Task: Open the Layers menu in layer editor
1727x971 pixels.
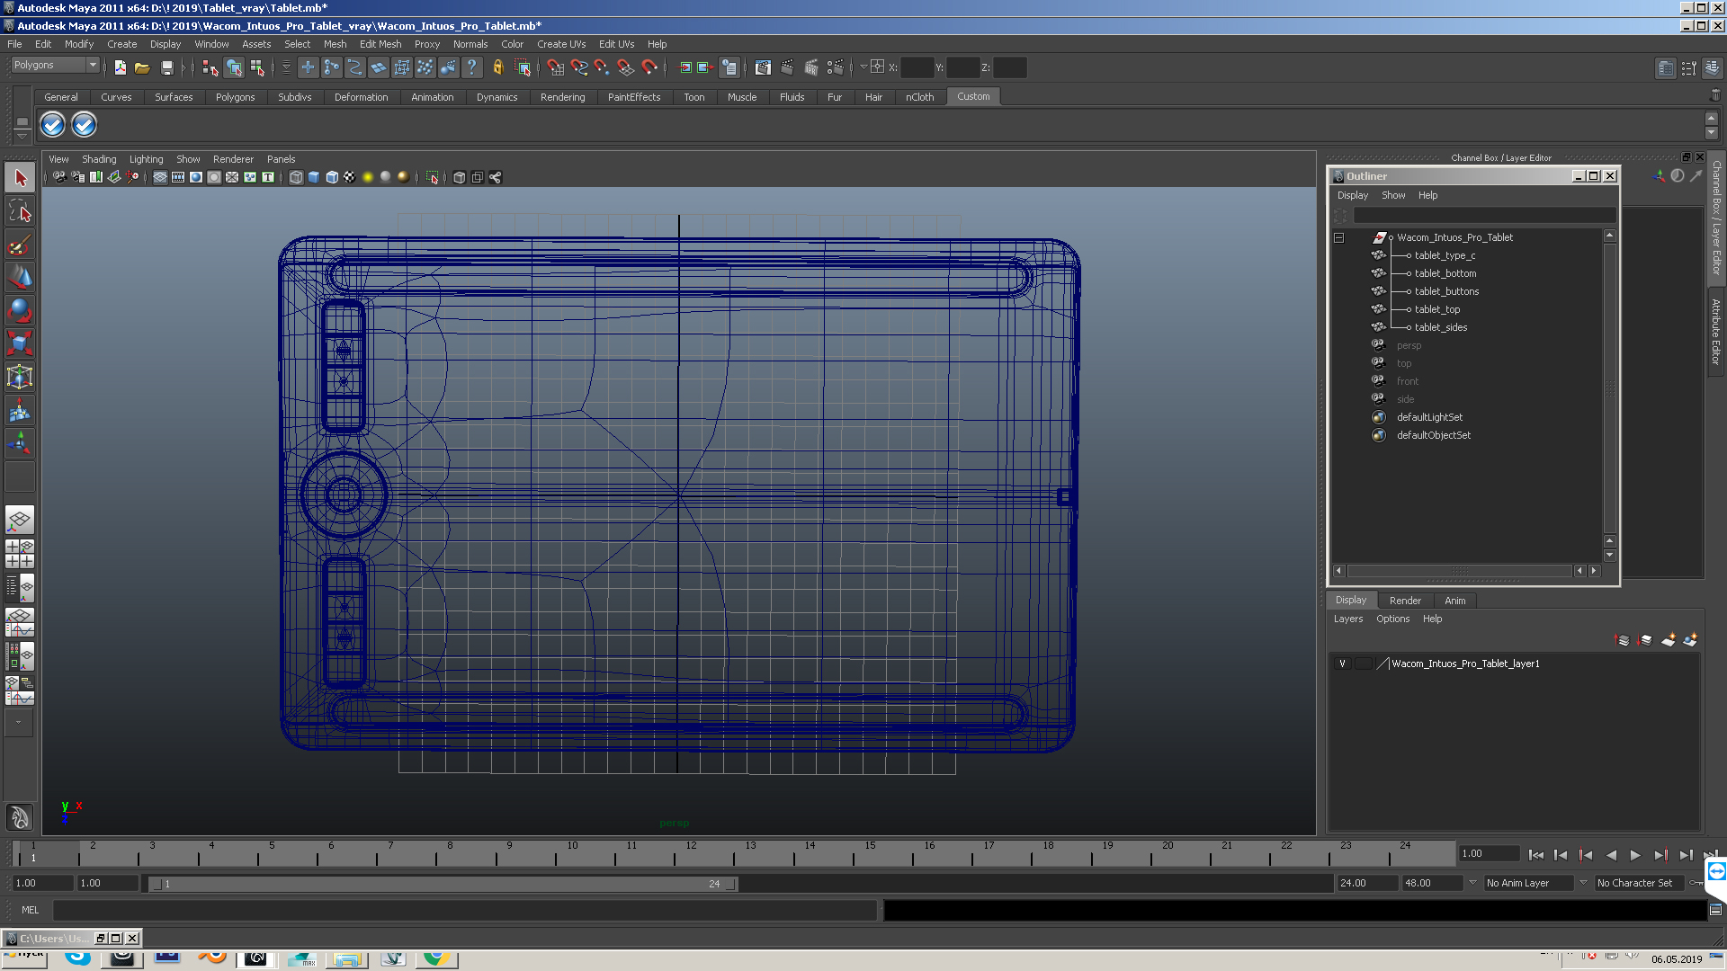Action: pyautogui.click(x=1347, y=619)
